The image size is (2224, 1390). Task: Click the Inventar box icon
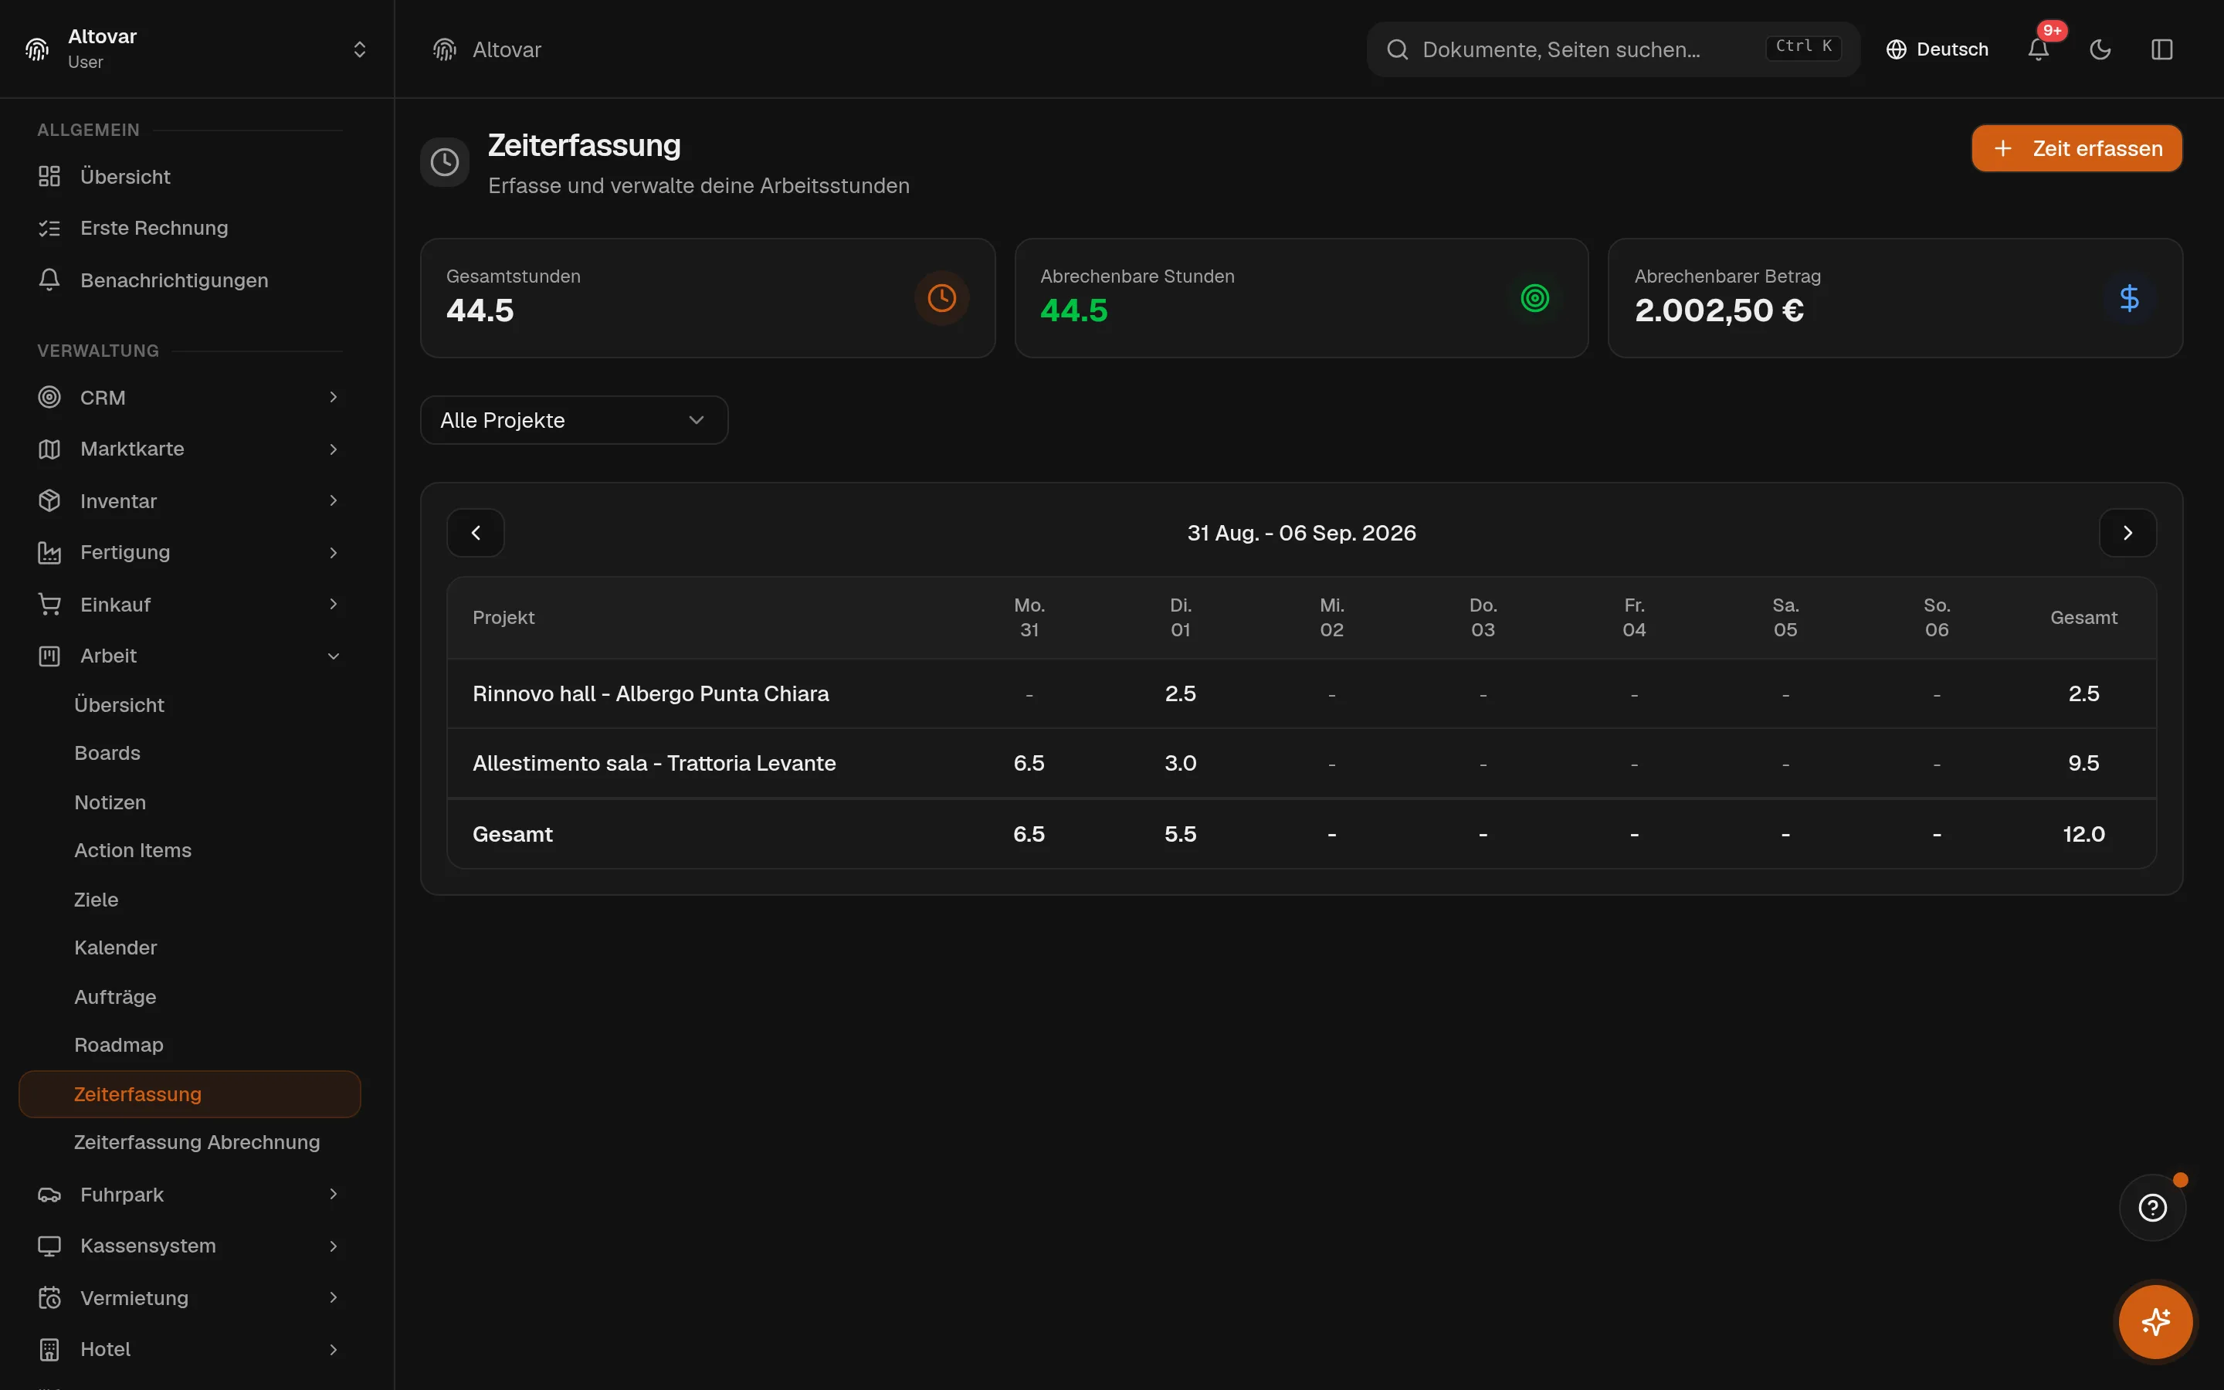[x=49, y=500]
